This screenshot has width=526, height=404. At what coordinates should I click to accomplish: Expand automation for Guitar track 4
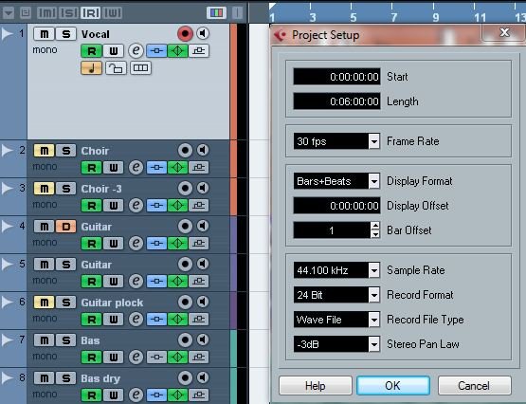[x=7, y=226]
